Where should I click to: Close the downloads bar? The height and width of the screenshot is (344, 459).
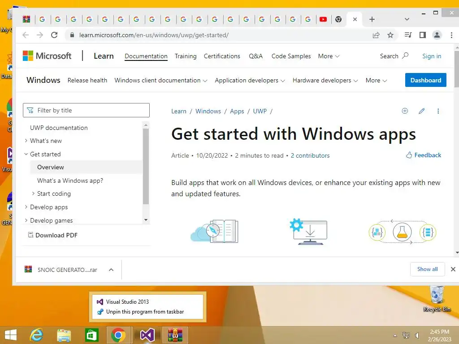(x=453, y=269)
